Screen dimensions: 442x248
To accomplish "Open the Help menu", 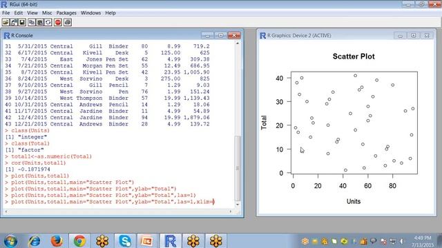I will click(110, 13).
